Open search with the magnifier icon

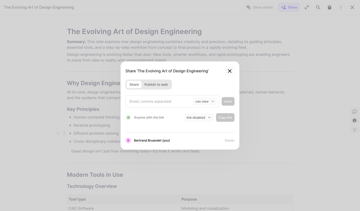(318, 7)
